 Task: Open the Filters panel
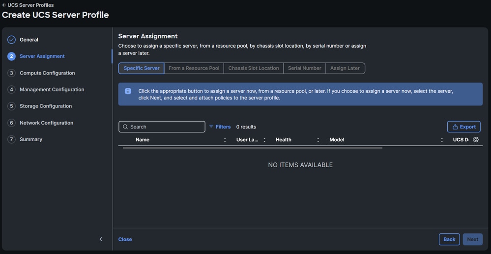[x=220, y=127]
